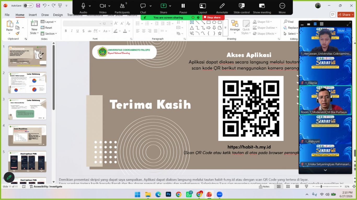Screen dimensions: 357x200
Task: Toggle Strikethrough formatting
Action: tap(90, 31)
